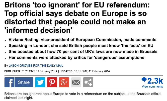This screenshot has height=101, width=167.
Task: Email the article via envelope icon
Action: pos(76,82)
